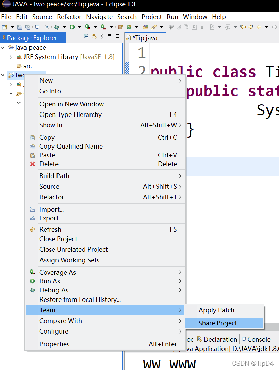Click the Previous Annotation toolbar icon

point(228,27)
